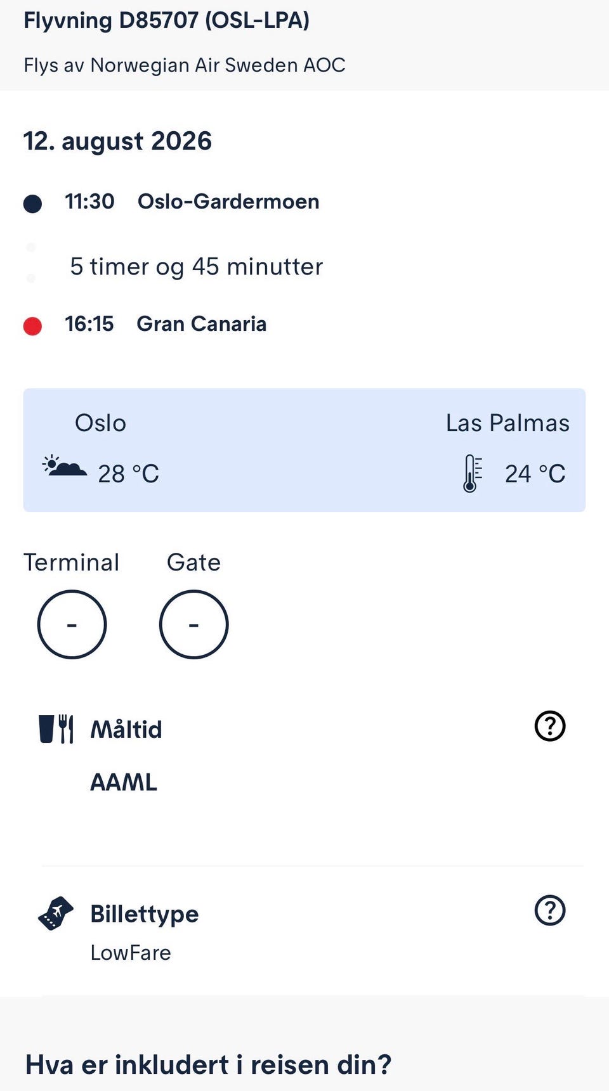This screenshot has height=1091, width=609.
Task: Click the 11:30 Oslo-Gardermoen departure row
Action: [171, 202]
